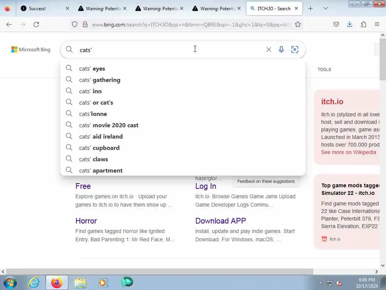Screen dimensions: 386x290
Task: Open the itch.io source link with store icon
Action: pyautogui.click(x=331, y=239)
